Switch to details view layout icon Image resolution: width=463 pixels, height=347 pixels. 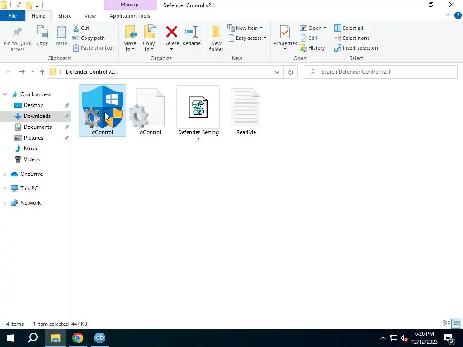point(446,324)
